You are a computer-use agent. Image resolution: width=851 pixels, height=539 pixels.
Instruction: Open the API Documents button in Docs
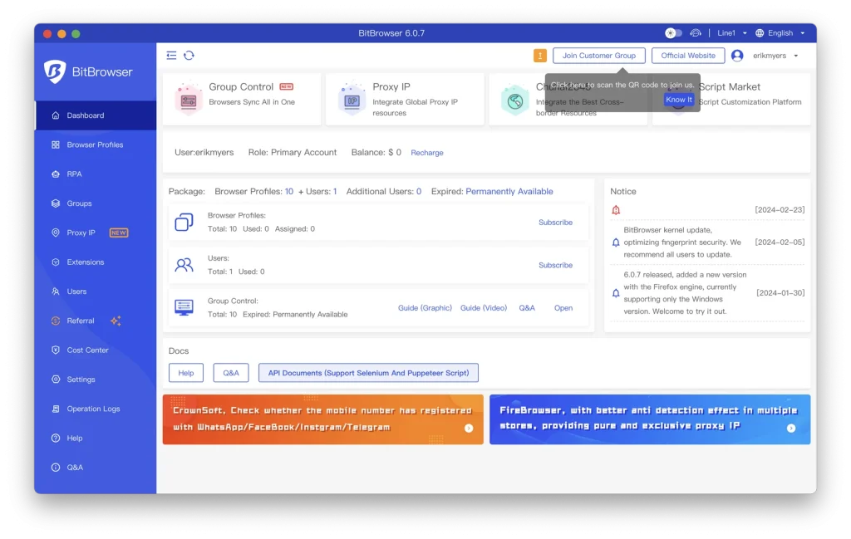(x=368, y=373)
